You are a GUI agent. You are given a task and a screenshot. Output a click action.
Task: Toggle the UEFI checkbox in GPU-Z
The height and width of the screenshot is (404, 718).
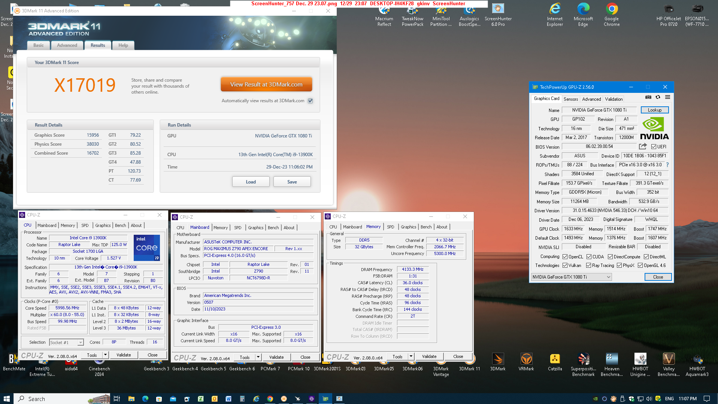coord(654,147)
